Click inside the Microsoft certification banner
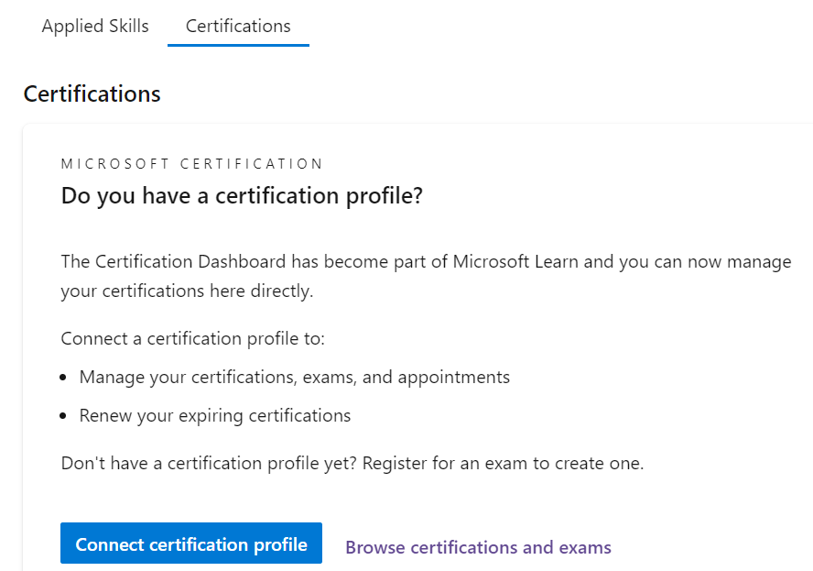 coord(191,163)
